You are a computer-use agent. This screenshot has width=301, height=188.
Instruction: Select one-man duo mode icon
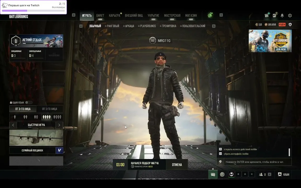(x=36, y=117)
